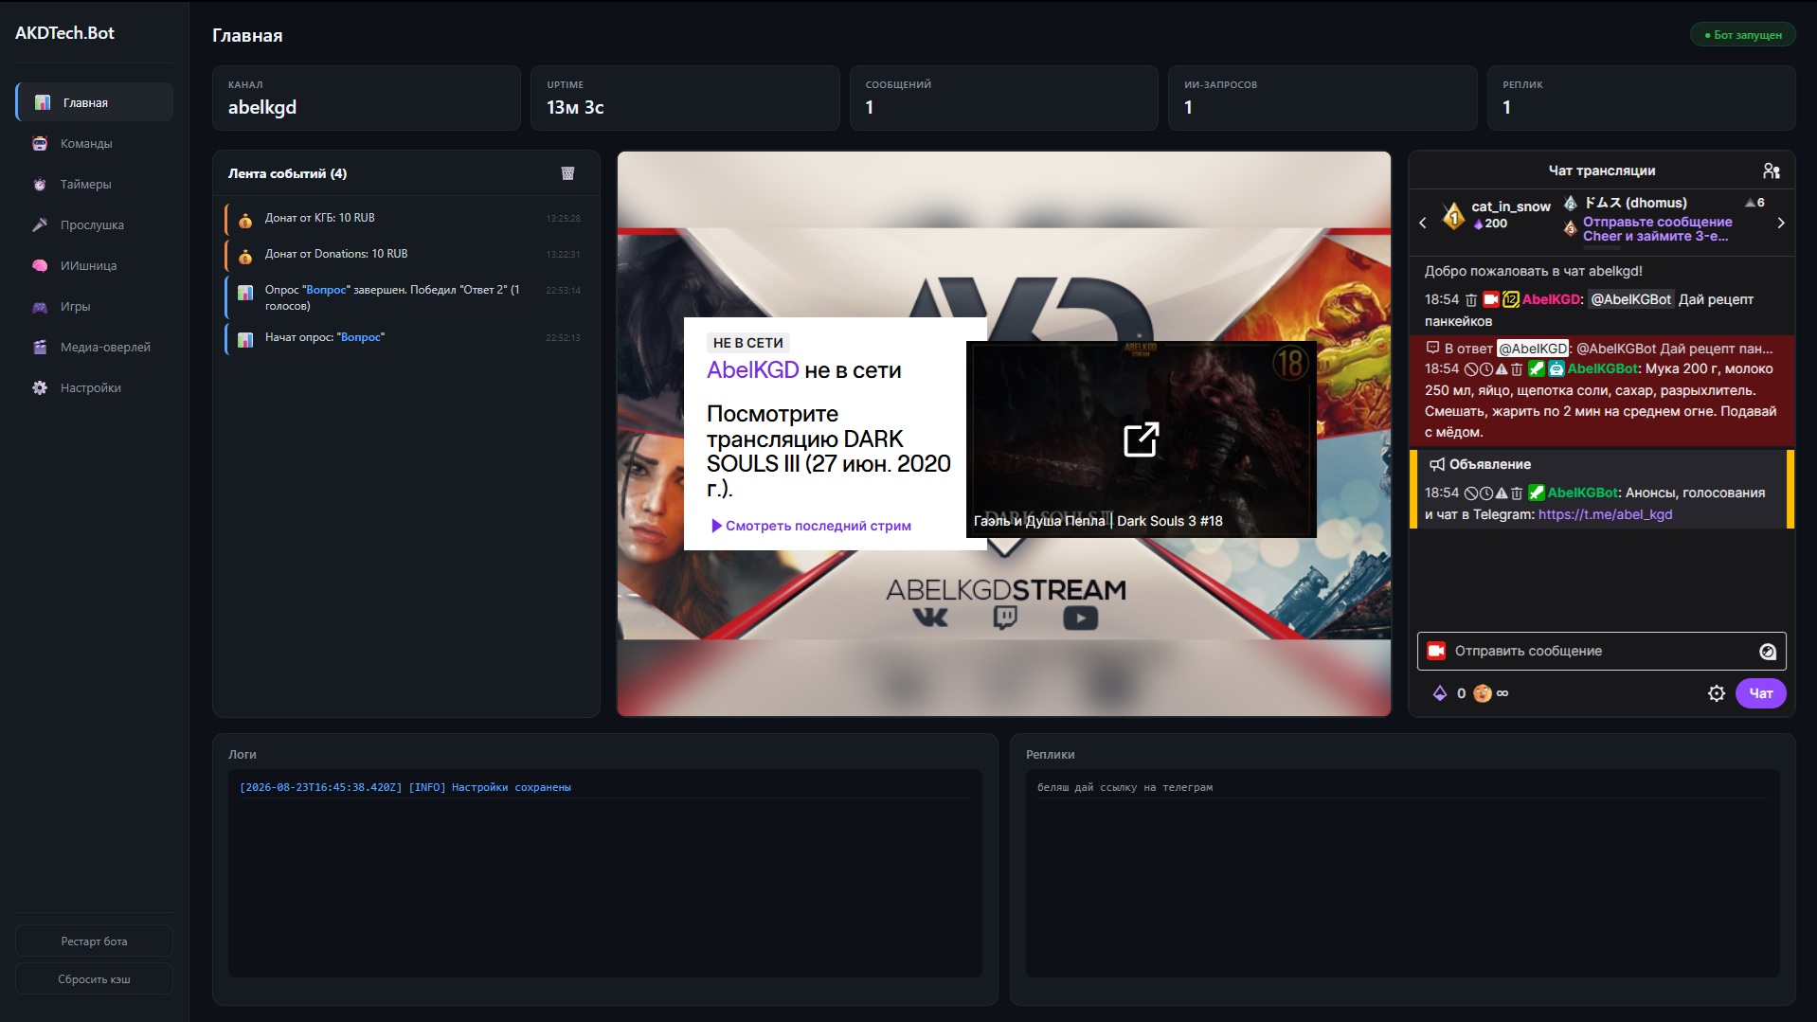Click cat_in_snow in the chat leaderboard
The height and width of the screenshot is (1022, 1817).
(1510, 206)
